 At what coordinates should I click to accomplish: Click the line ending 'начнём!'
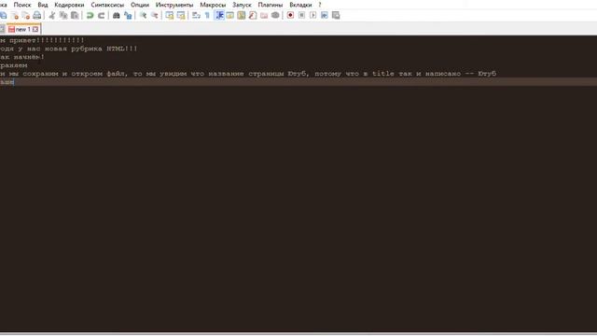(22, 57)
